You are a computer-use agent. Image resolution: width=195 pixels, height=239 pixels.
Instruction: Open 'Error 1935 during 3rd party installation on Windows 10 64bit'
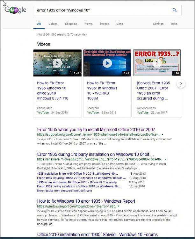click(96, 154)
